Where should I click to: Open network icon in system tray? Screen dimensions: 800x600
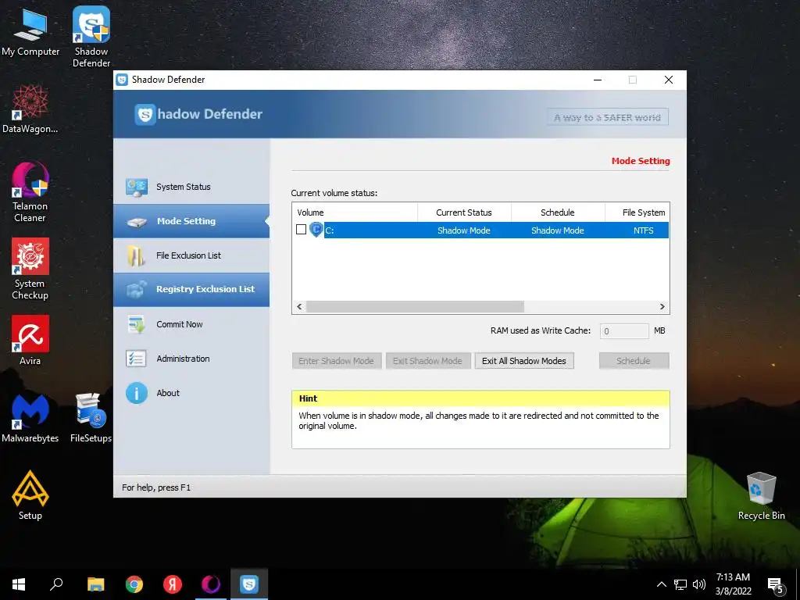pos(680,584)
